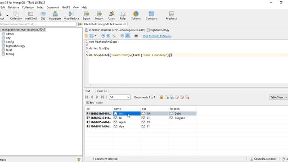The width and height of the screenshot is (288, 162).
Task: Open the GridFS menu
Action: [66, 7]
